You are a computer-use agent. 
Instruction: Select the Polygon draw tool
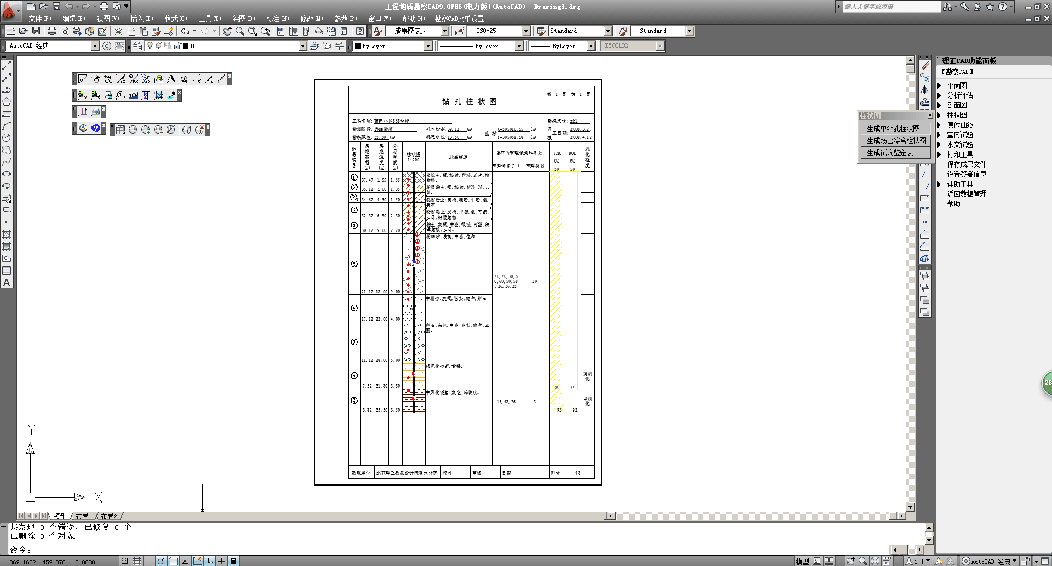7,102
